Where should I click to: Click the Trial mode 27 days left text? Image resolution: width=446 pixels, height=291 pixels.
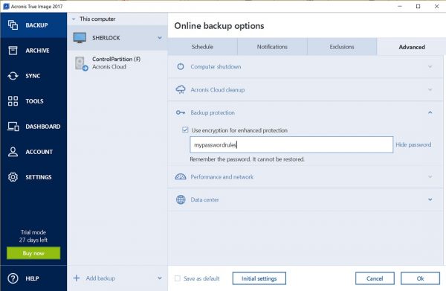coord(33,236)
